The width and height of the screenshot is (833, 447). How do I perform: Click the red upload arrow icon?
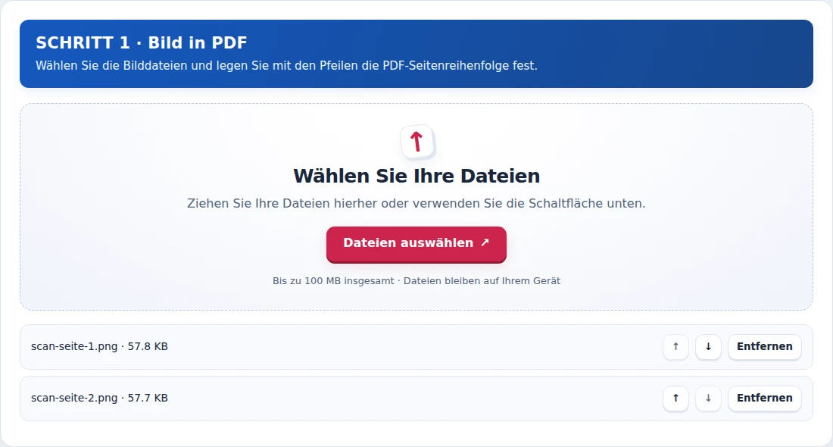coord(417,142)
